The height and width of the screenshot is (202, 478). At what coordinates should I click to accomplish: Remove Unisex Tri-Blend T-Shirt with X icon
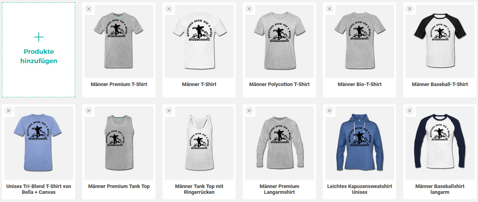pyautogui.click(x=9, y=111)
